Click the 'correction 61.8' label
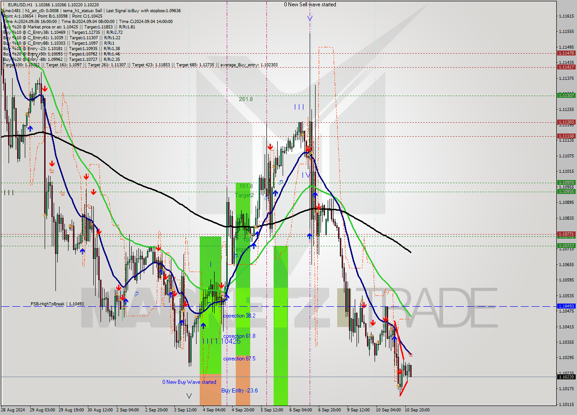This screenshot has width=577, height=415. pyautogui.click(x=239, y=336)
